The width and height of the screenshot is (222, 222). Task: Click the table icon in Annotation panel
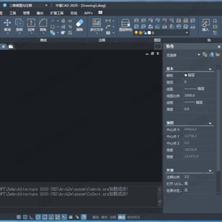coord(108,33)
